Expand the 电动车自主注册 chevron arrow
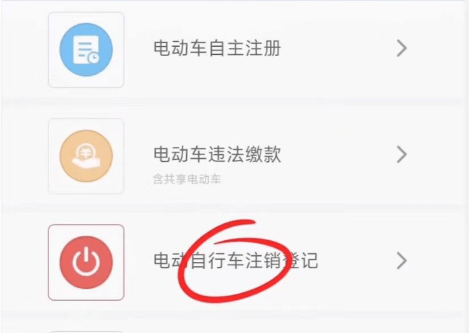469x333 pixels. point(402,49)
